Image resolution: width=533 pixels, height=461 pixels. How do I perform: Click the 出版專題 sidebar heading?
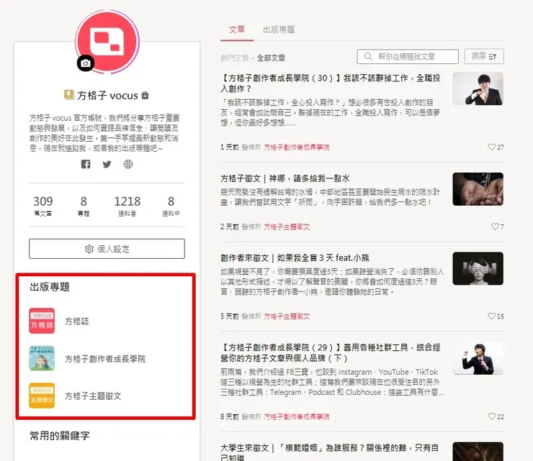[50, 287]
